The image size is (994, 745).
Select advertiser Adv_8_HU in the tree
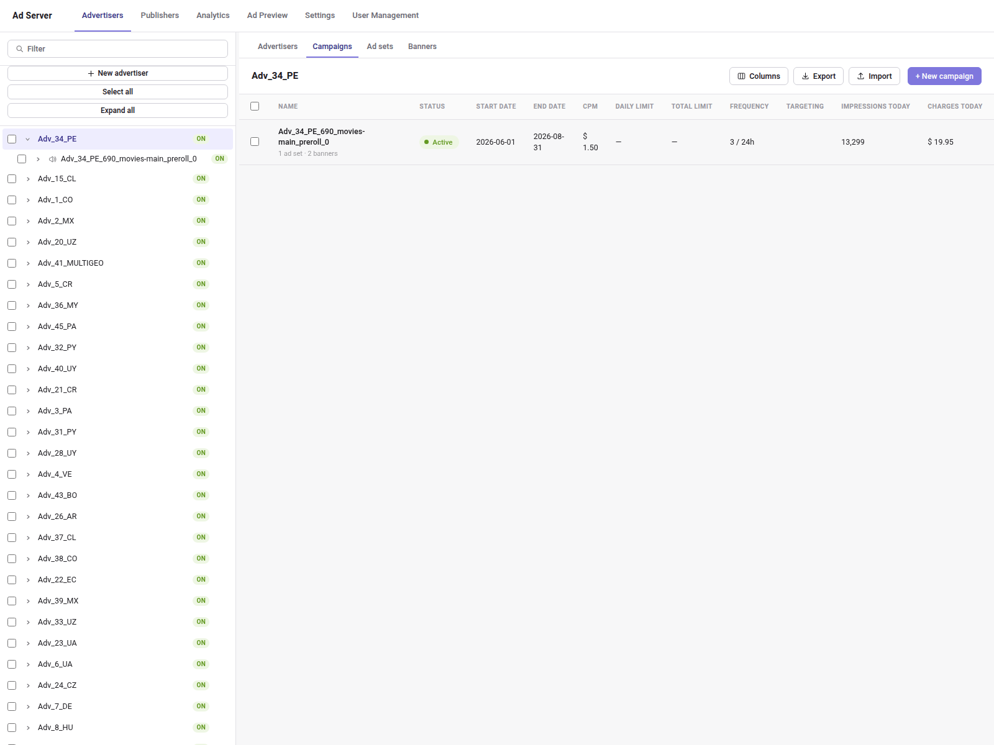pyautogui.click(x=55, y=728)
